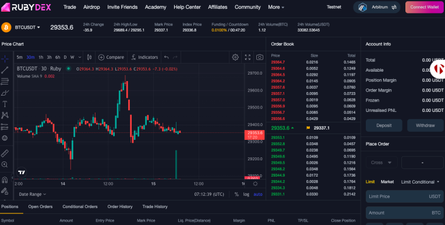Switch to 5m timeframe
This screenshot has width=445, height=225.
[x=19, y=57]
